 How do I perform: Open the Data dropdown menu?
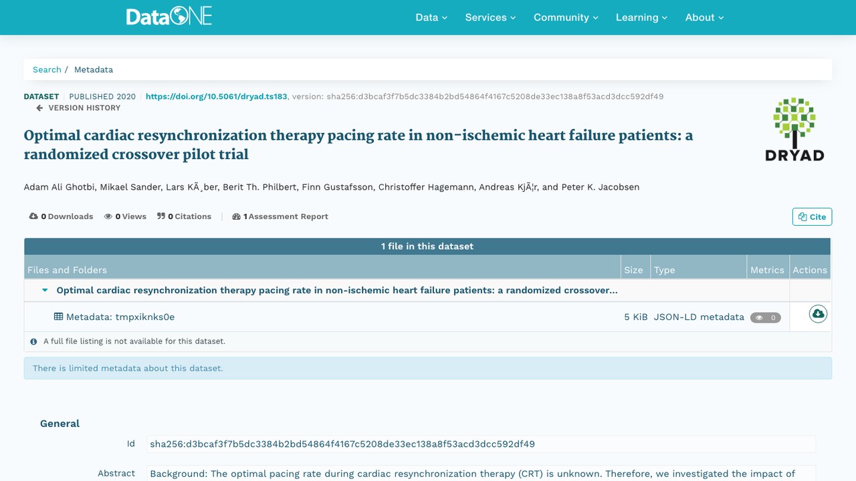pyautogui.click(x=431, y=17)
